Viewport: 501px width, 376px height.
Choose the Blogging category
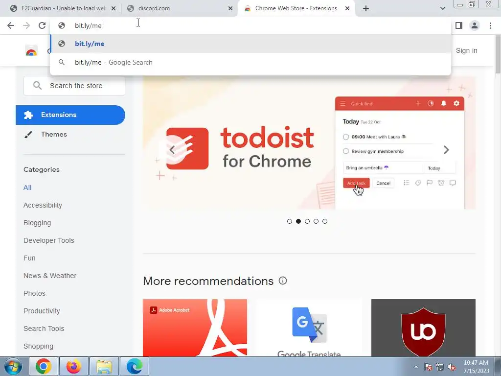pyautogui.click(x=37, y=223)
